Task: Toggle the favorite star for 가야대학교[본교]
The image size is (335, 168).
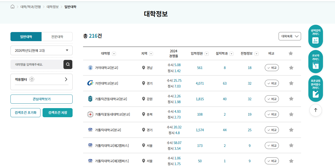Action: [291, 67]
